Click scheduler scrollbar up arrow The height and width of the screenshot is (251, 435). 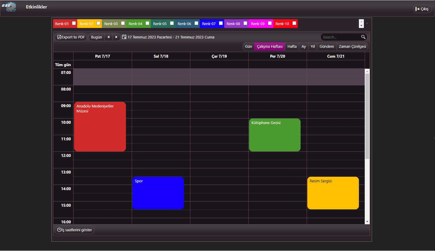[x=367, y=71]
